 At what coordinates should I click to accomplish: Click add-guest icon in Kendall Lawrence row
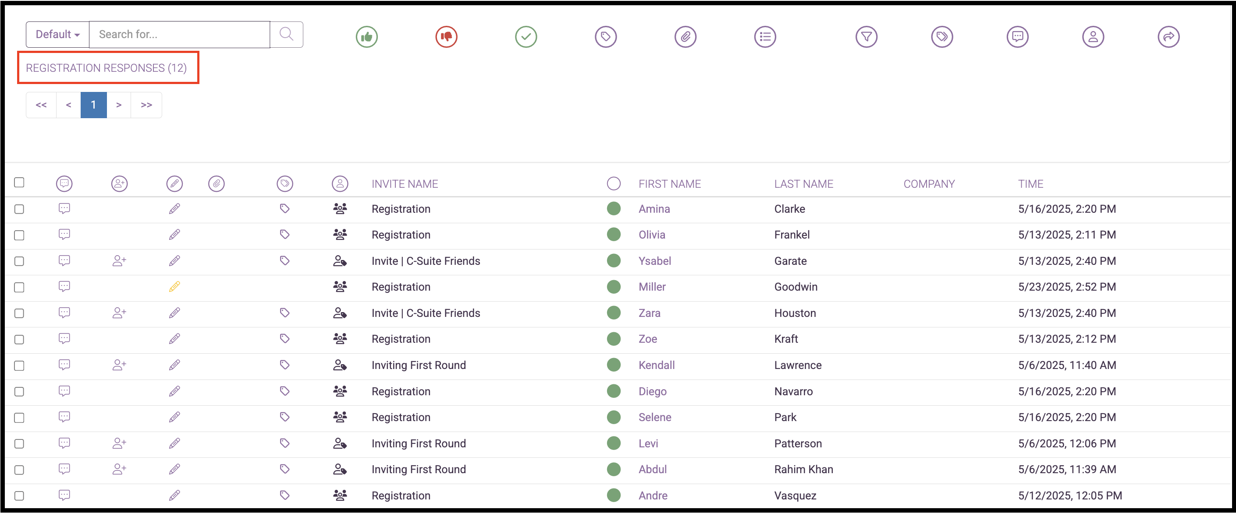(x=120, y=365)
